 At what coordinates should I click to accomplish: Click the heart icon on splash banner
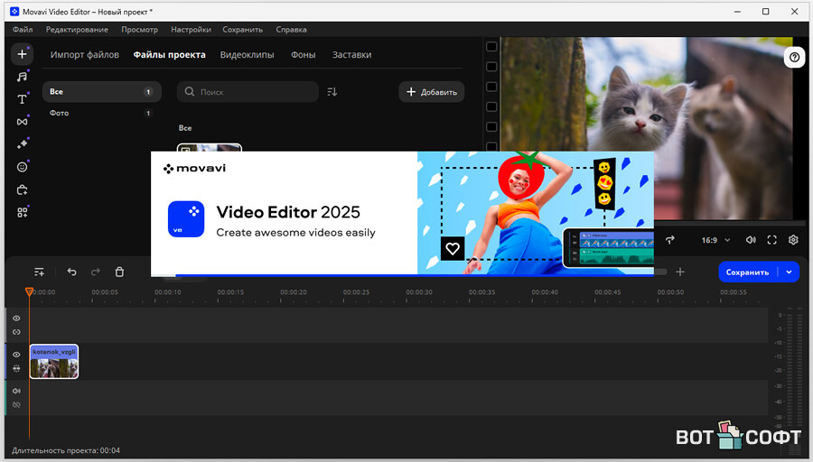pos(453,249)
